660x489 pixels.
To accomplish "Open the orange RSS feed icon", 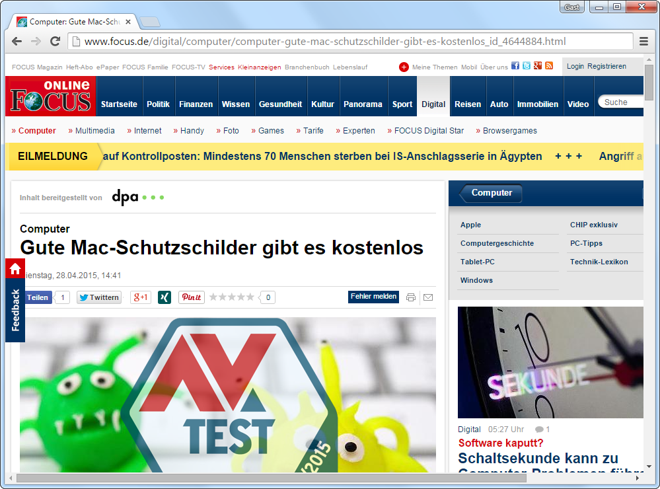I will [549, 66].
